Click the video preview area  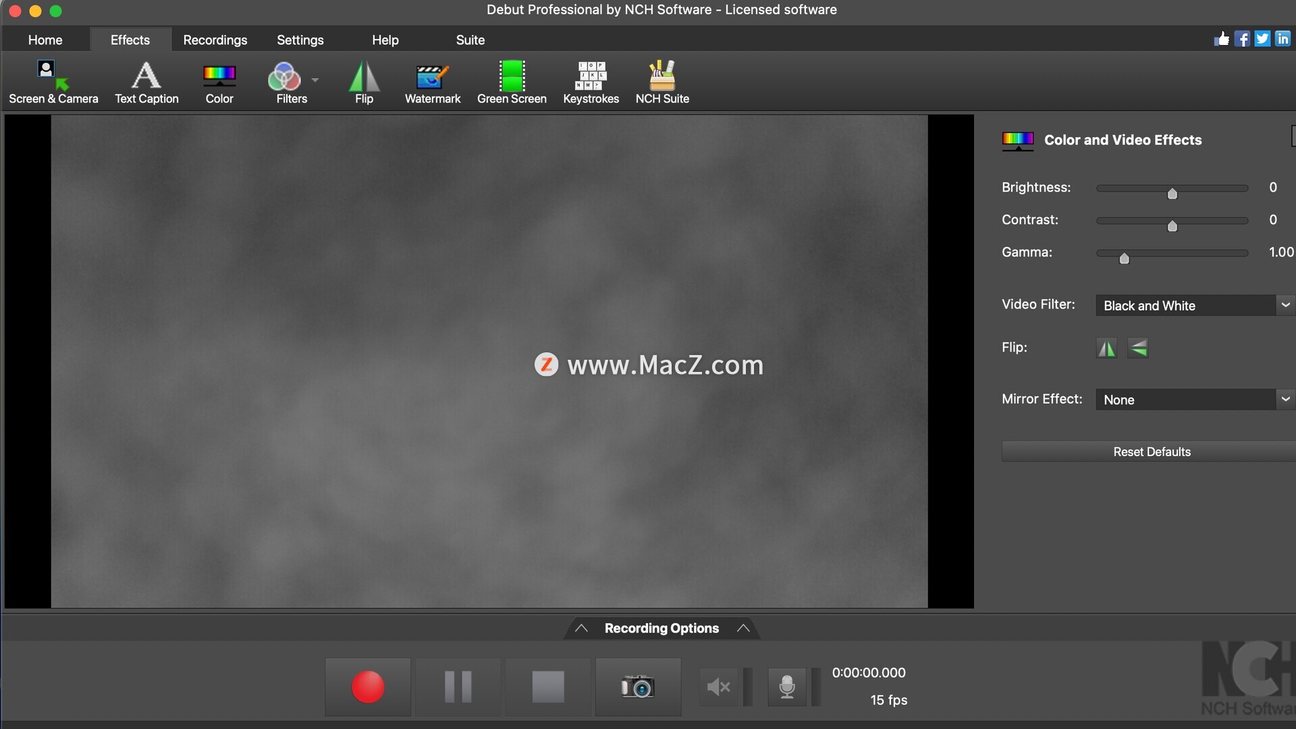489,361
